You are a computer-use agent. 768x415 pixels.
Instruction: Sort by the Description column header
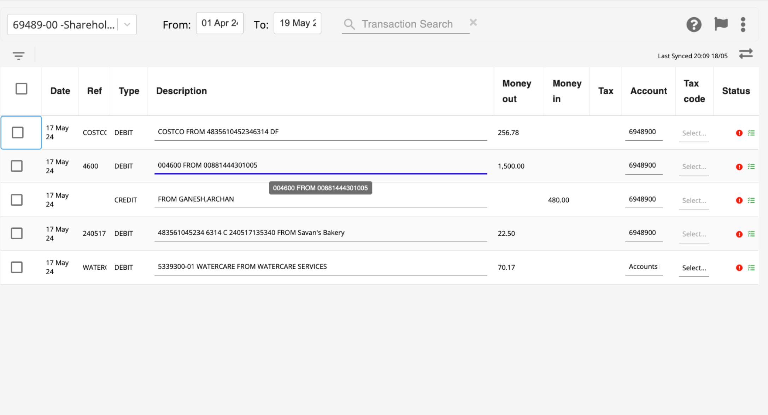[181, 91]
